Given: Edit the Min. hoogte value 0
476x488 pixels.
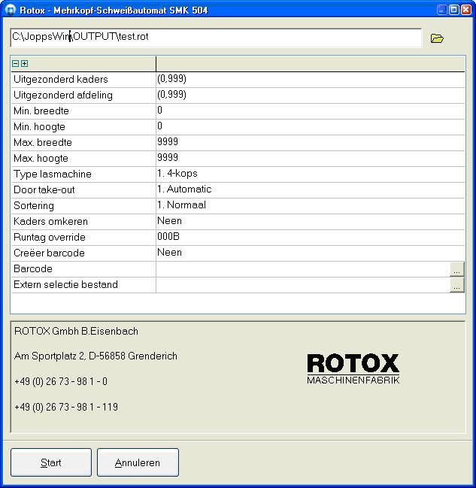Looking at the screenshot, I should [310, 127].
